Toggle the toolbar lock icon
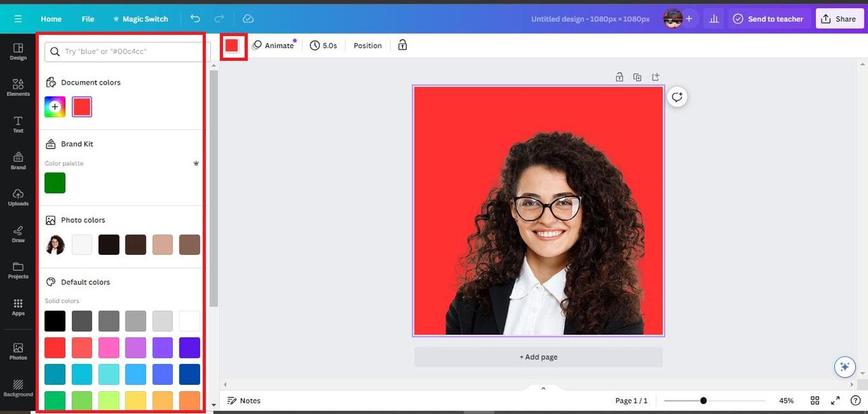868x414 pixels. coord(403,45)
